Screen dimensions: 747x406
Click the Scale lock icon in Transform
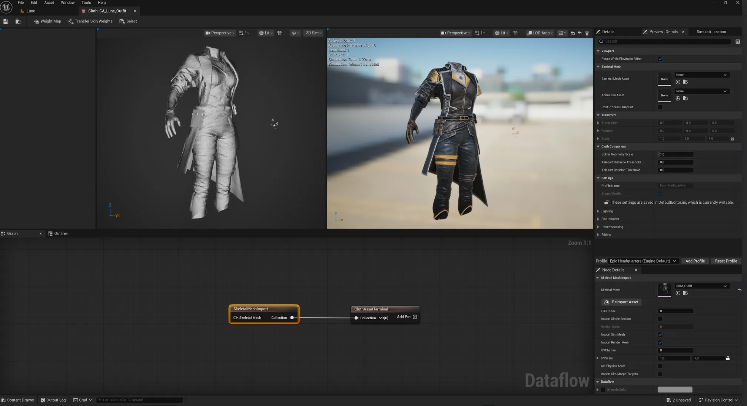[732, 139]
